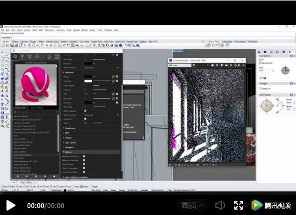Click the New file toolbar icon
The height and width of the screenshot is (215, 296).
coord(3,45)
